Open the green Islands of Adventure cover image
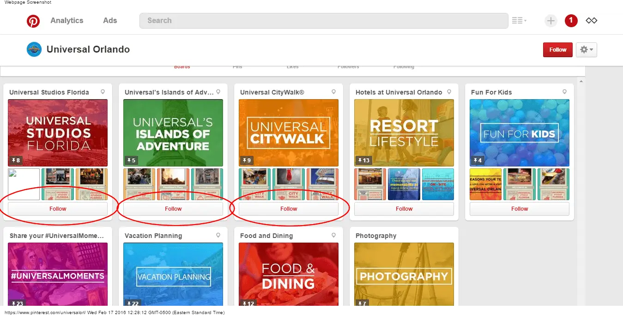 point(173,133)
